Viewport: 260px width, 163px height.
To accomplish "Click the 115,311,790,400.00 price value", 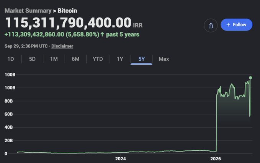I will coord(68,23).
